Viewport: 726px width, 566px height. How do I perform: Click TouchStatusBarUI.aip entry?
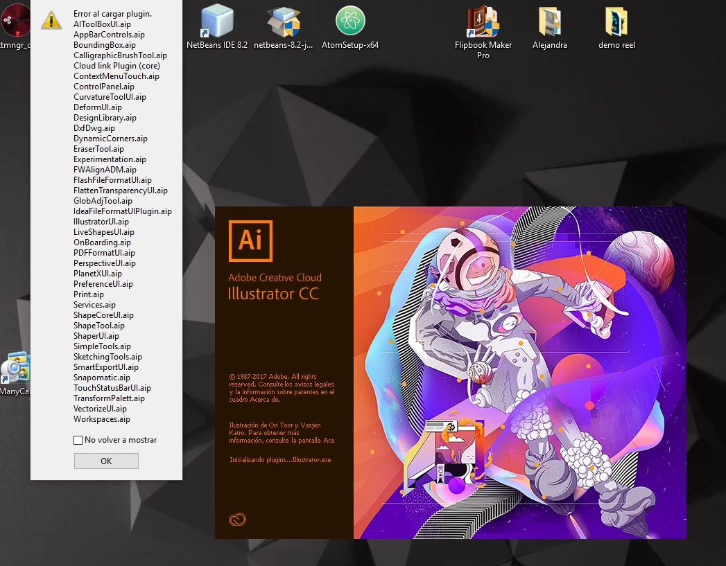tap(112, 389)
